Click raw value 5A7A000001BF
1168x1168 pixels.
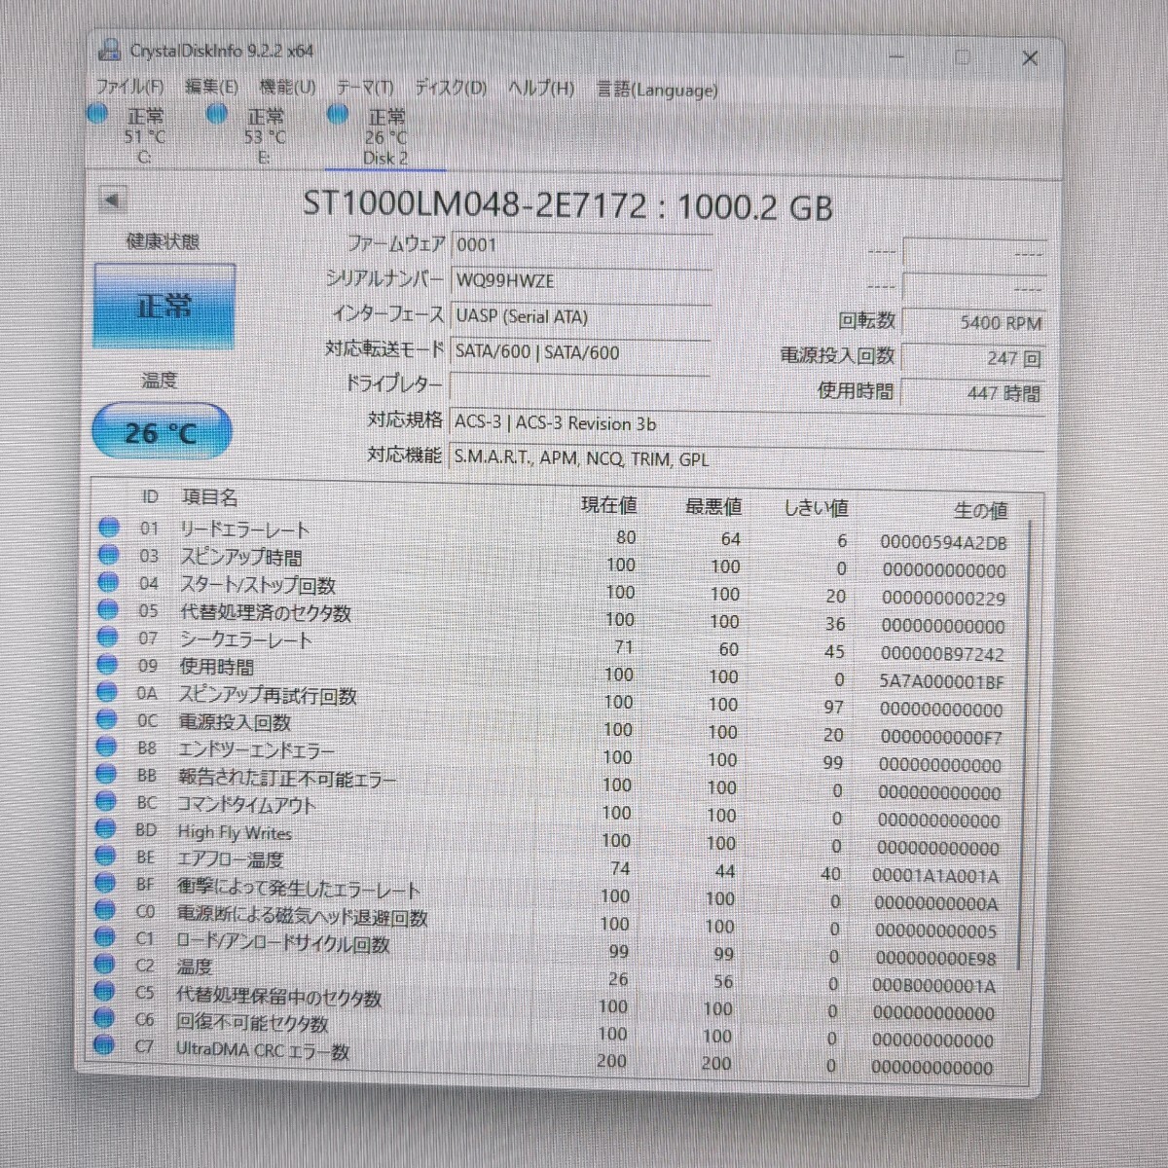(x=940, y=681)
